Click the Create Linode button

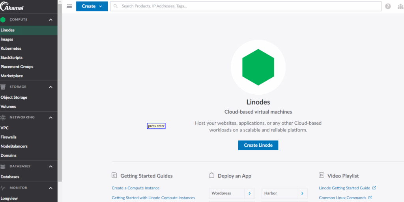pyautogui.click(x=258, y=145)
